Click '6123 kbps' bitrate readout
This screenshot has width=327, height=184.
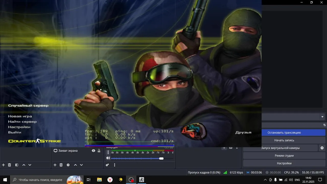tap(236, 172)
